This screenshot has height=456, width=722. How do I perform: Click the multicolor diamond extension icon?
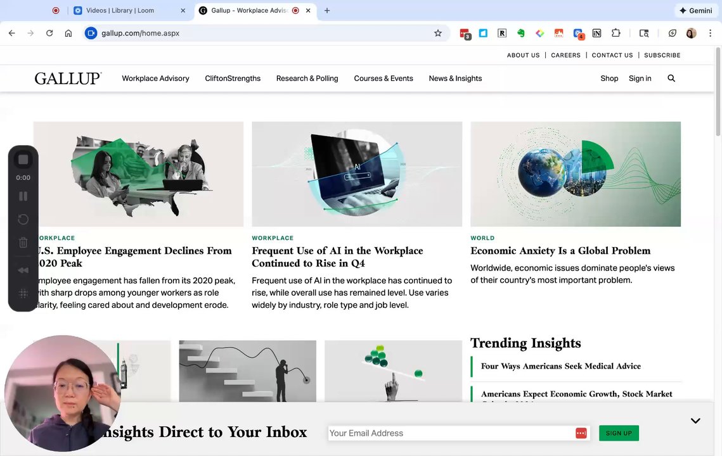(539, 33)
